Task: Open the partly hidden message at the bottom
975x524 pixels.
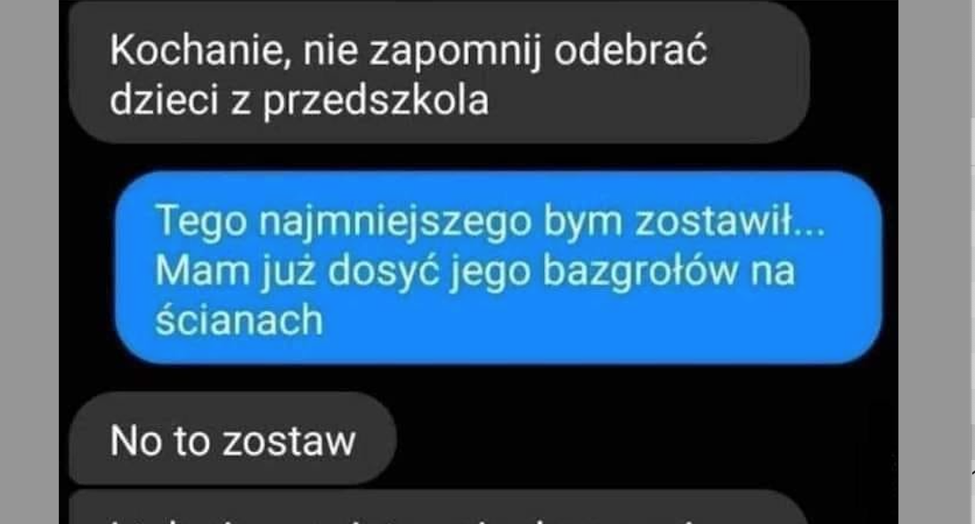Action: click(x=439, y=507)
